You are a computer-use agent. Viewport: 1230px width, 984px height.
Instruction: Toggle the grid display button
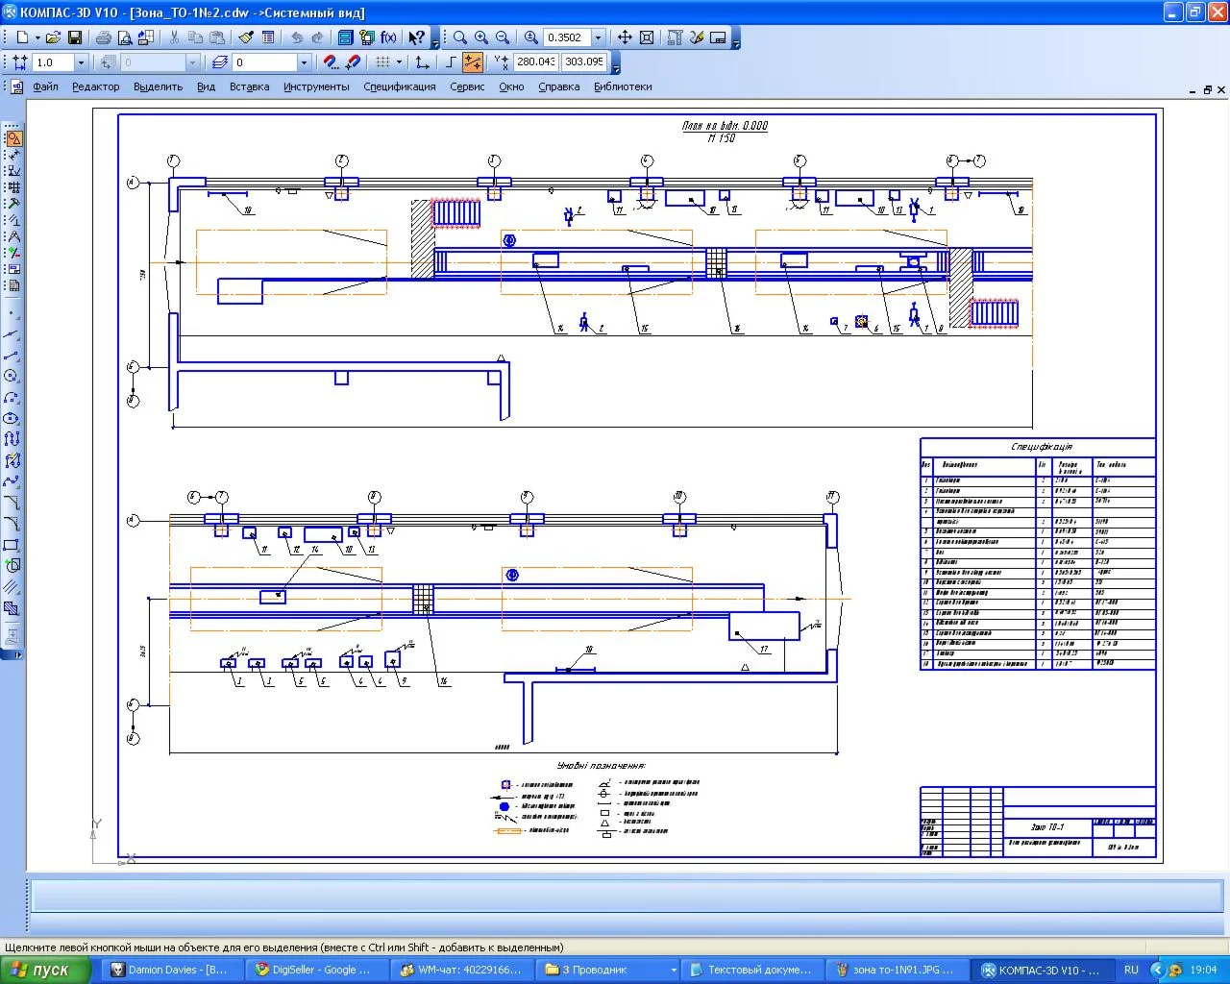pyautogui.click(x=382, y=62)
